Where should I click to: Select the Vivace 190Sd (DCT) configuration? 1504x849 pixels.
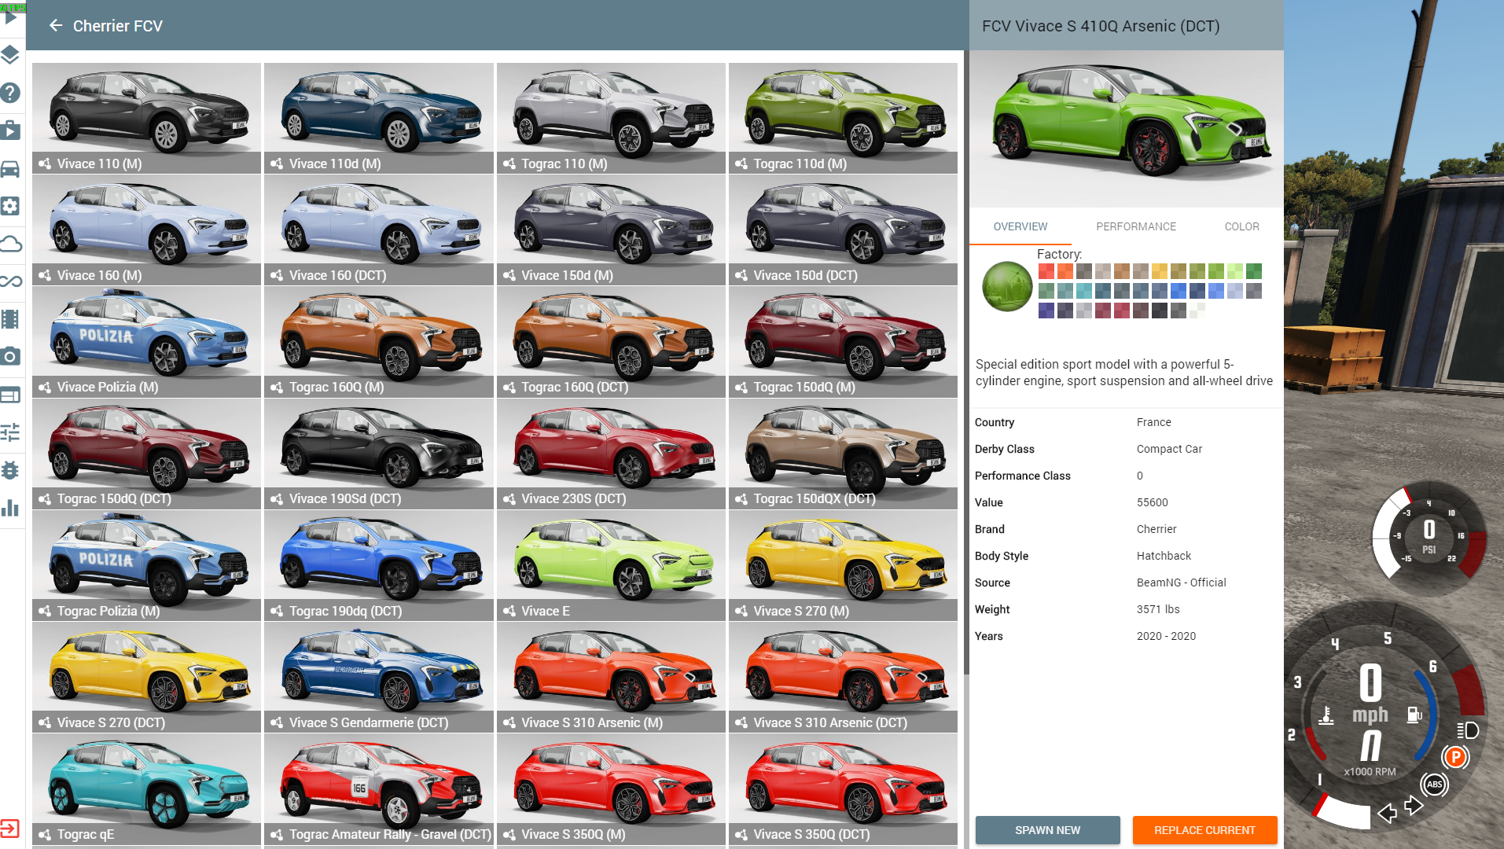(x=379, y=454)
